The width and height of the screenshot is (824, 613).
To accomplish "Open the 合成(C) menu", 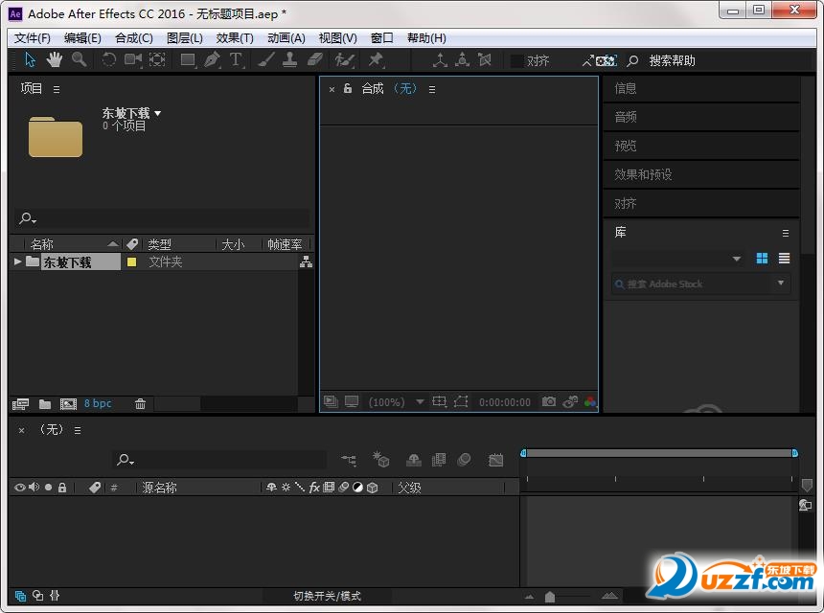I will point(133,38).
